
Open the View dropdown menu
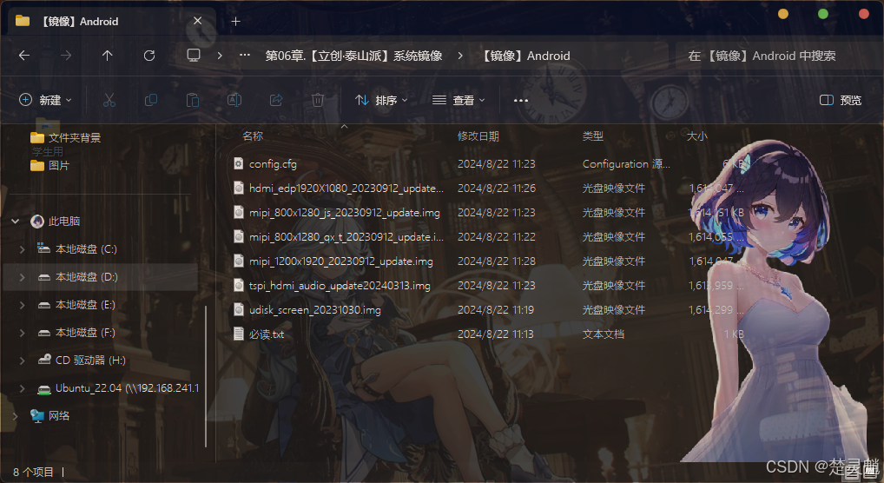[458, 101]
